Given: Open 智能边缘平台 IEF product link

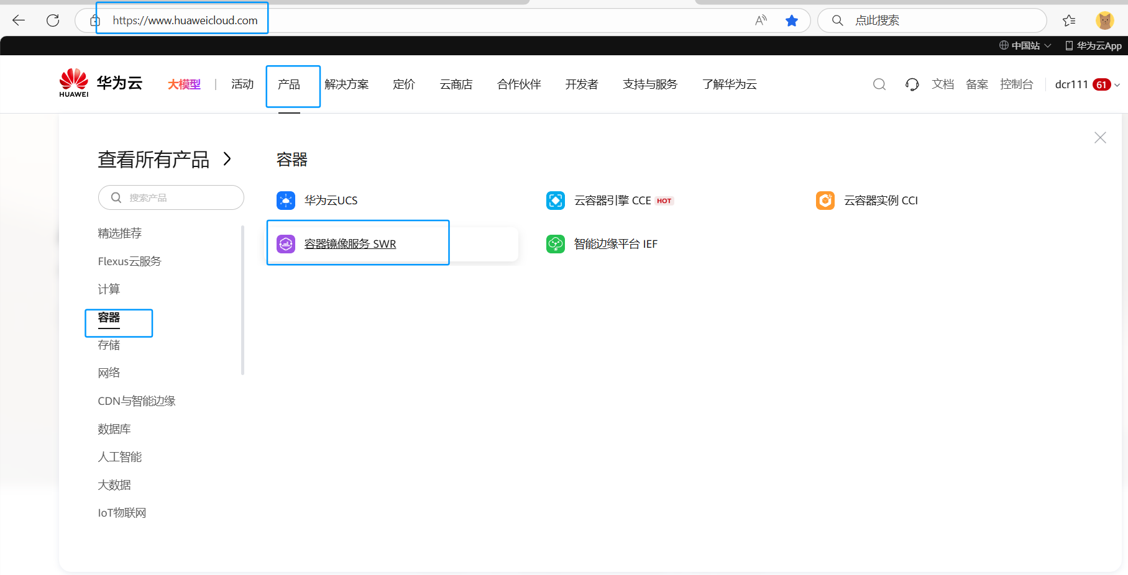Looking at the screenshot, I should (616, 244).
